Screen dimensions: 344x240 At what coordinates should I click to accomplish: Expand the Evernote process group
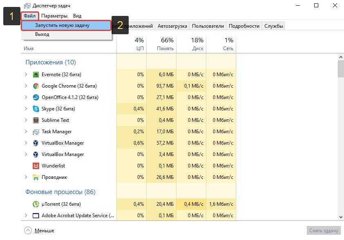tap(26, 75)
